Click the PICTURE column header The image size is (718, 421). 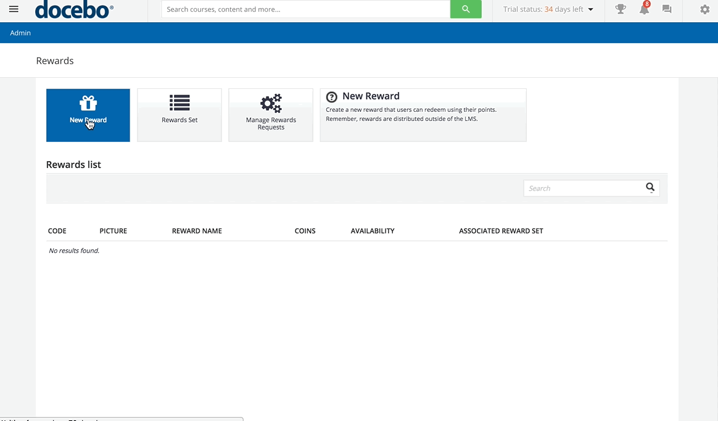point(113,231)
